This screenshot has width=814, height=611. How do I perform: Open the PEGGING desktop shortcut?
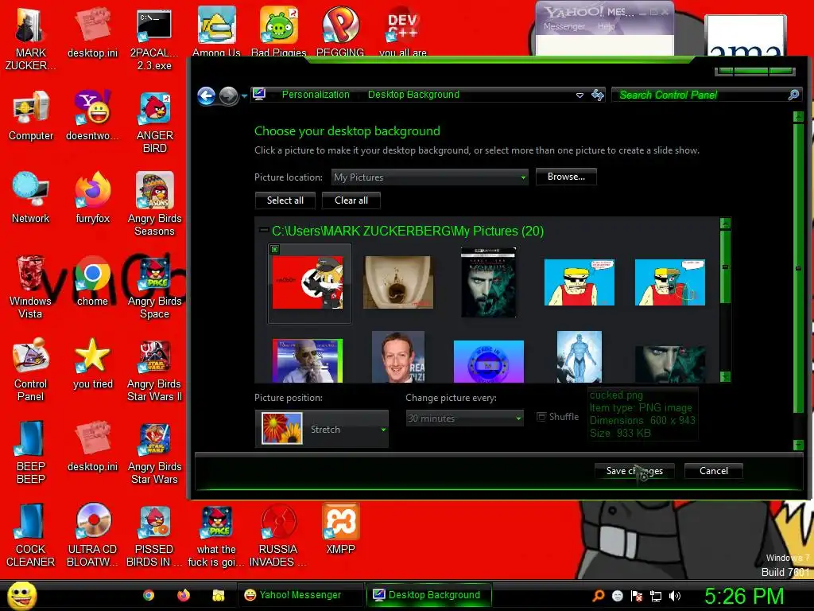340,31
